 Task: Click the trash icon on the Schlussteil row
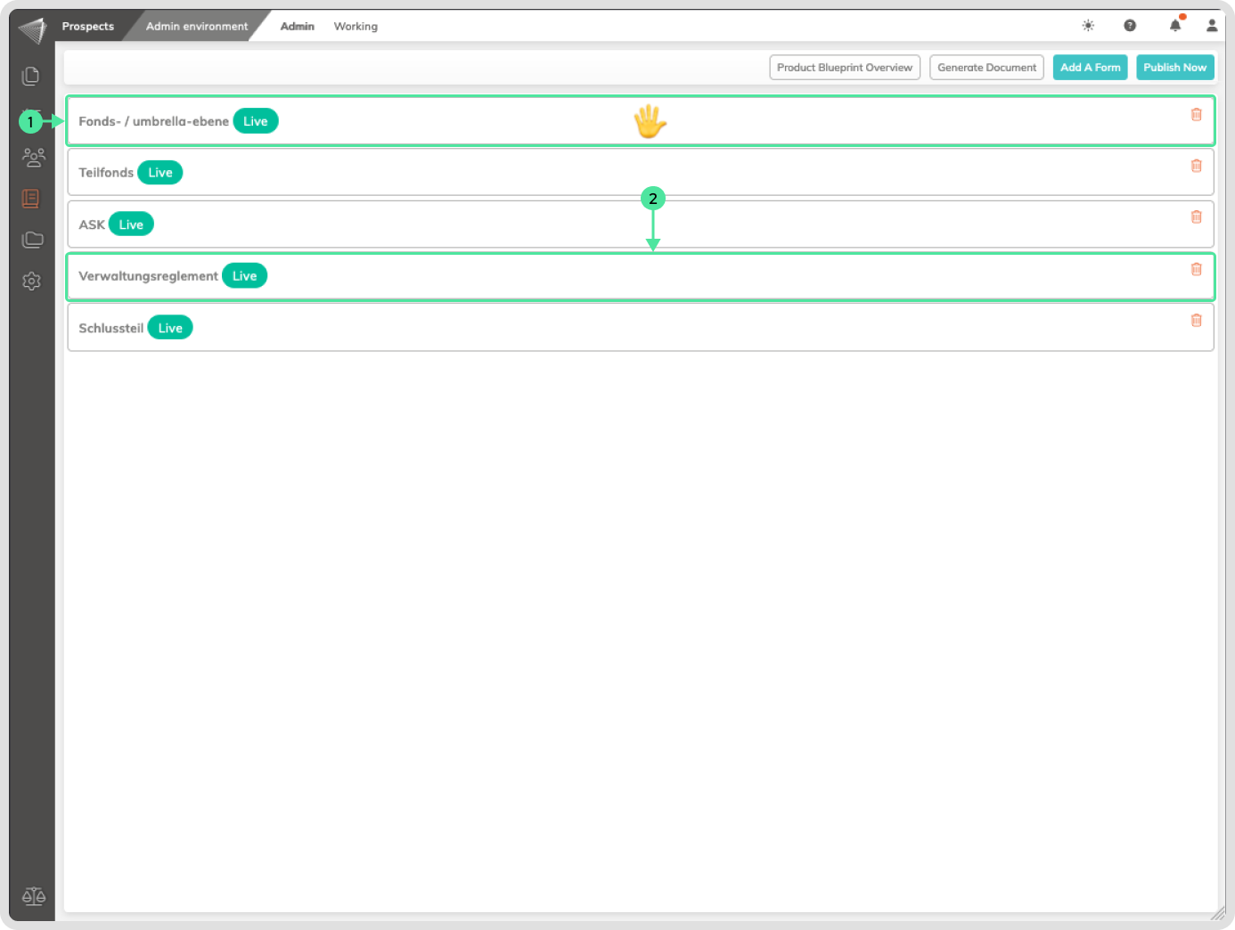click(x=1196, y=321)
